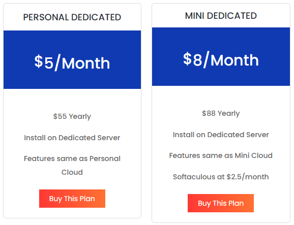Click Buy This Plan under Mini Dedicated
The width and height of the screenshot is (294, 225).
(x=221, y=203)
